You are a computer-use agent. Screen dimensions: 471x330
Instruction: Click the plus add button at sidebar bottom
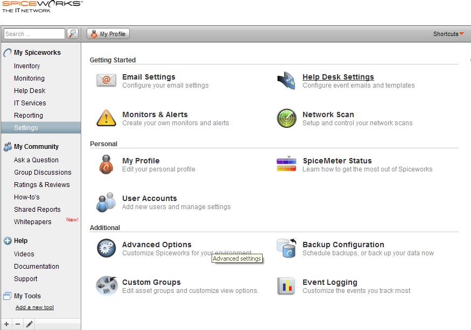pos(6,324)
